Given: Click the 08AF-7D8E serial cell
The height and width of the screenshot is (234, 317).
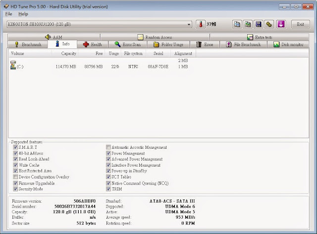Looking at the screenshot, I should click(158, 66).
